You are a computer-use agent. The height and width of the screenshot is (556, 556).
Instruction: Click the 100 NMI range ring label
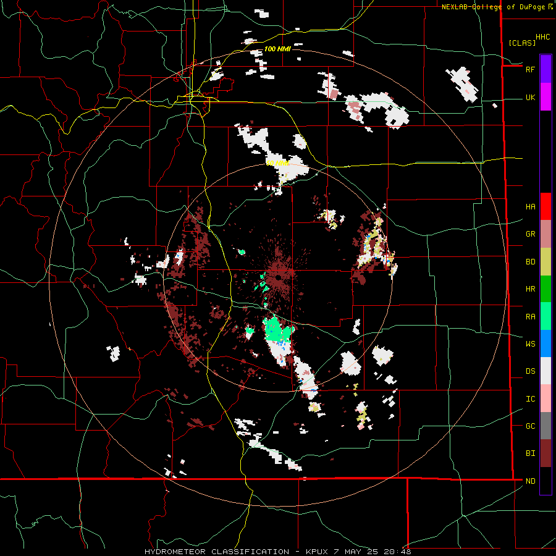point(277,49)
